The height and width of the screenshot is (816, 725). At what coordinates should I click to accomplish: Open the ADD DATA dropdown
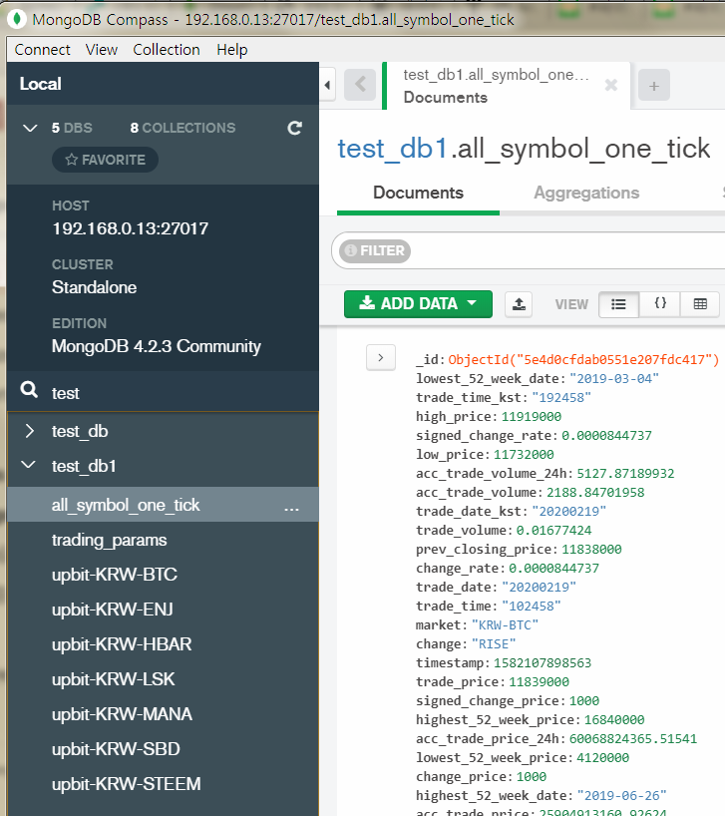tap(418, 304)
